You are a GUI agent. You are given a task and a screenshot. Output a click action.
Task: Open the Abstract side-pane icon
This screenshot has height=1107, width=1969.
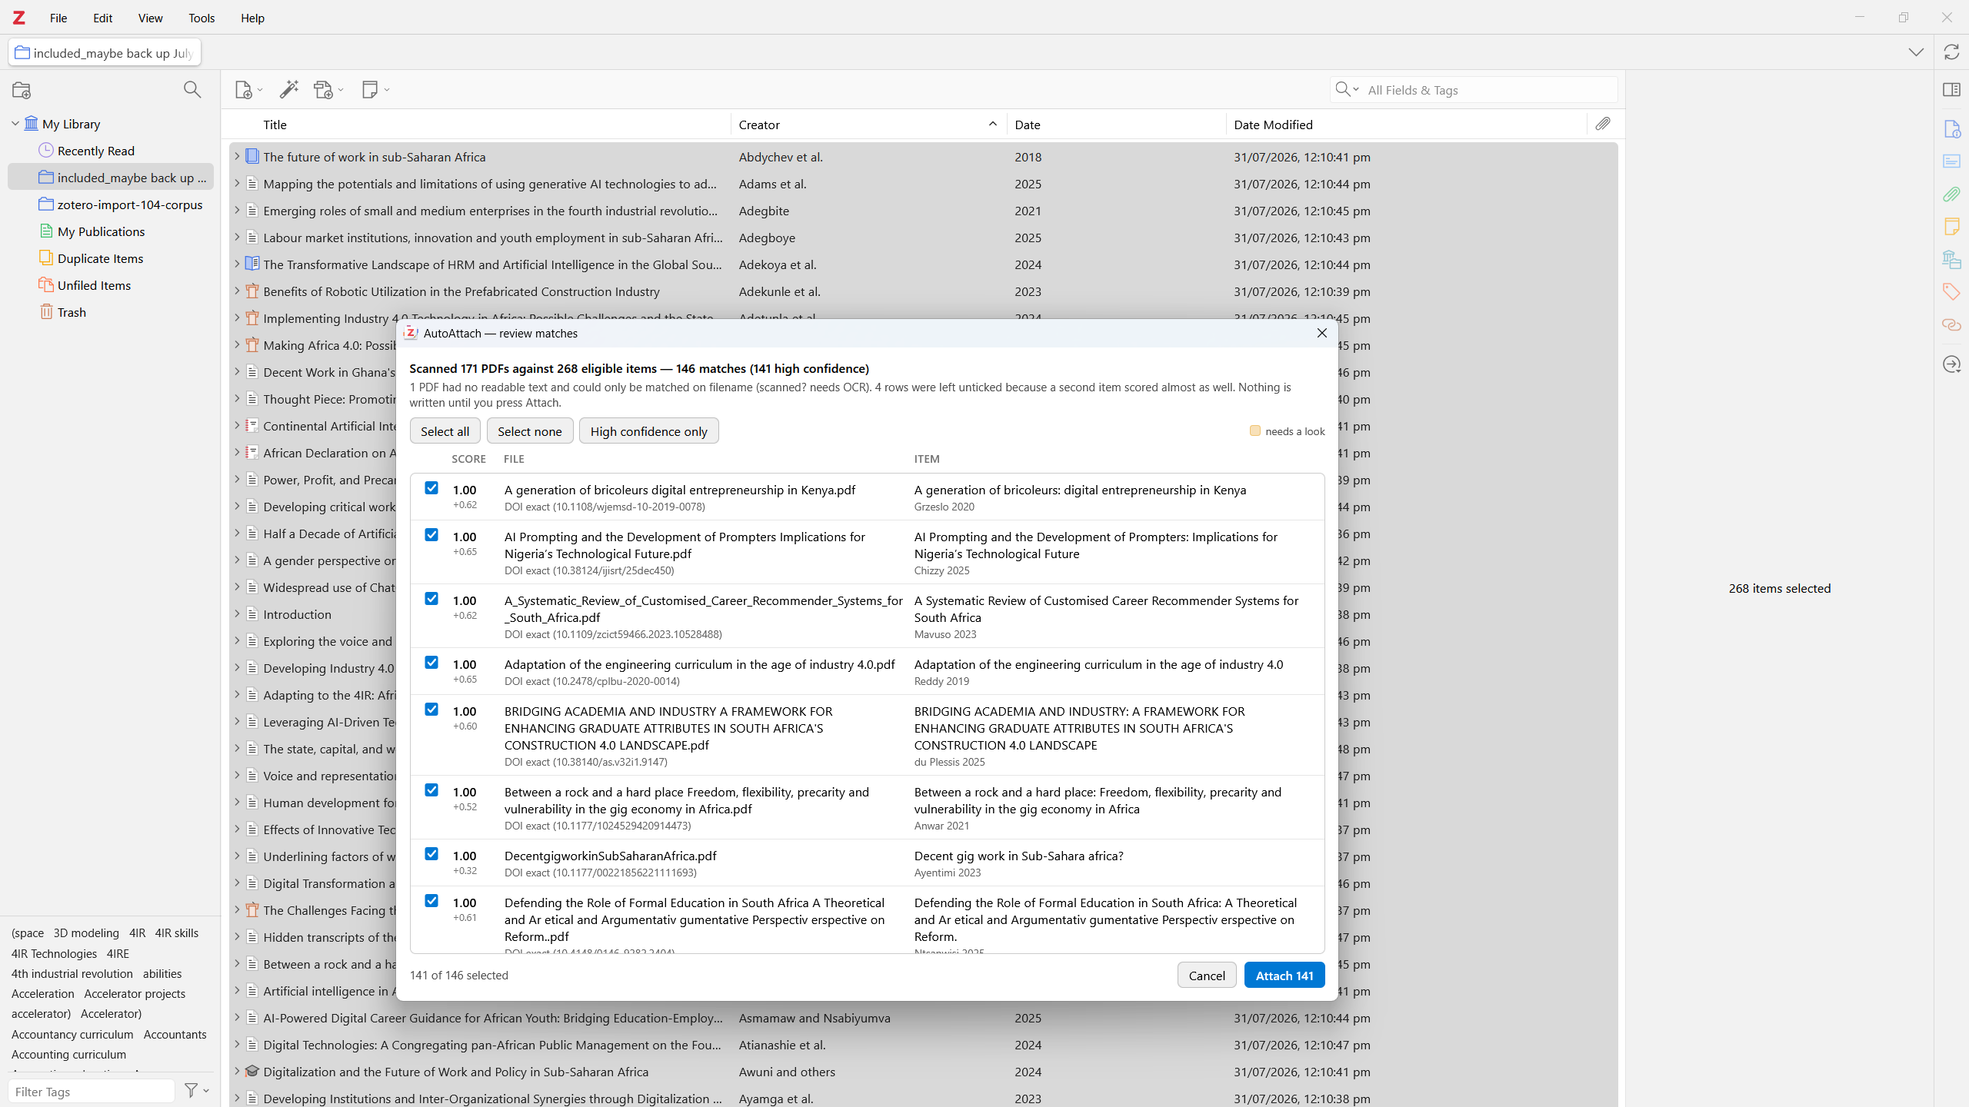tap(1951, 161)
